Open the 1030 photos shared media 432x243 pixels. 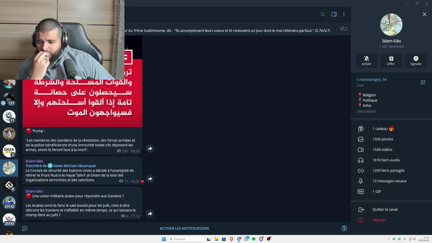click(x=391, y=139)
